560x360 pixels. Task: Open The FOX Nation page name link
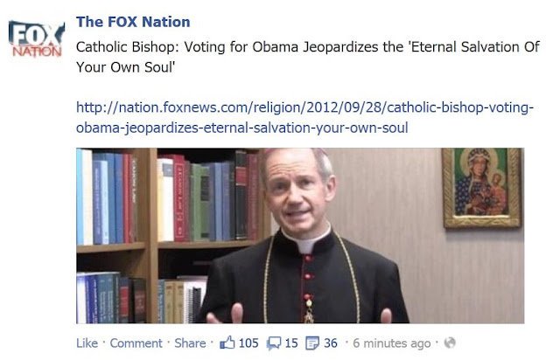click(x=133, y=22)
